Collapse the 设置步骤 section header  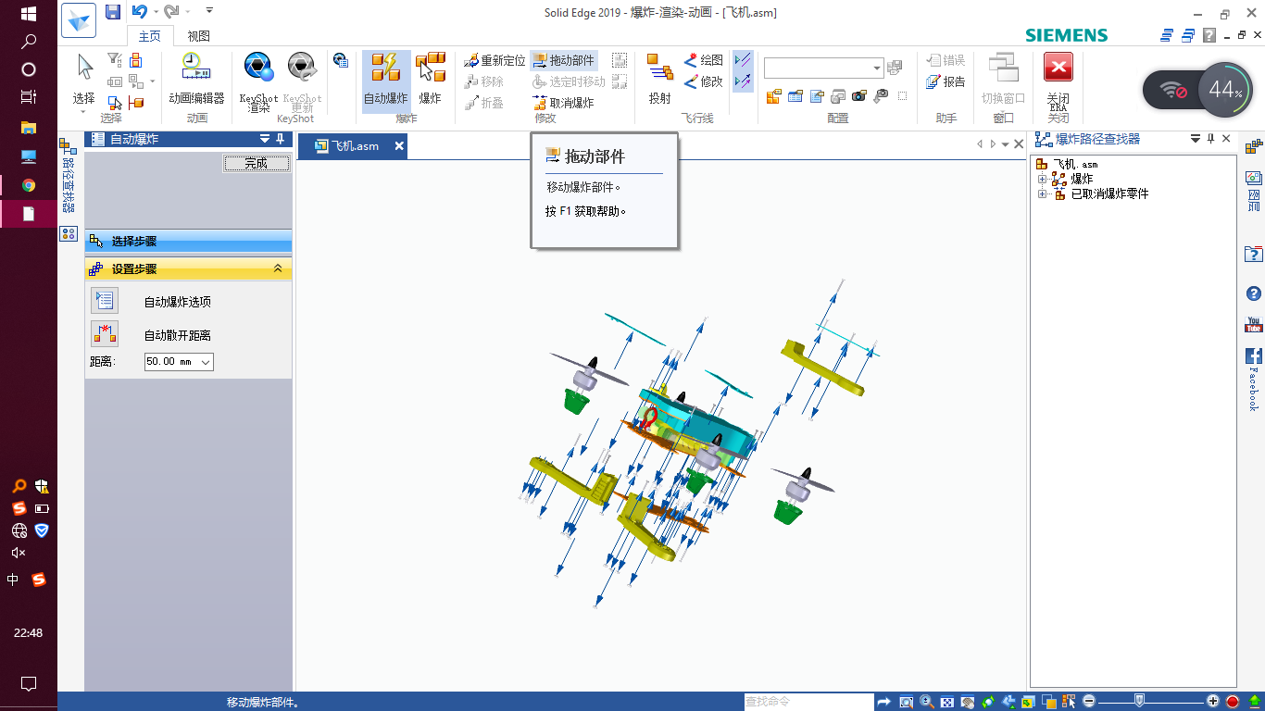[x=278, y=268]
